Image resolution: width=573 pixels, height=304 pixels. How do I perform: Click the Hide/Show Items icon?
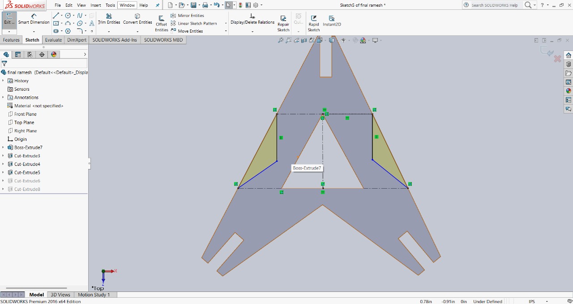pyautogui.click(x=343, y=40)
